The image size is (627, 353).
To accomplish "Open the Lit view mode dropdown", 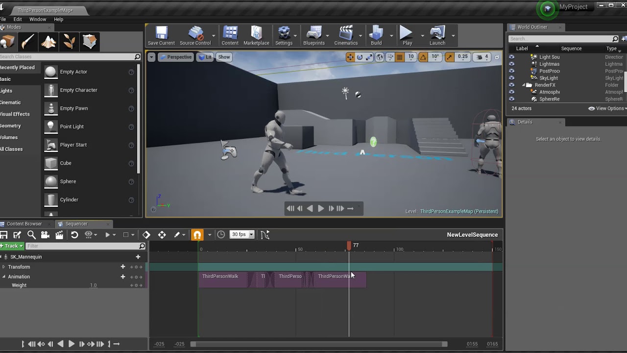I will click(x=205, y=57).
